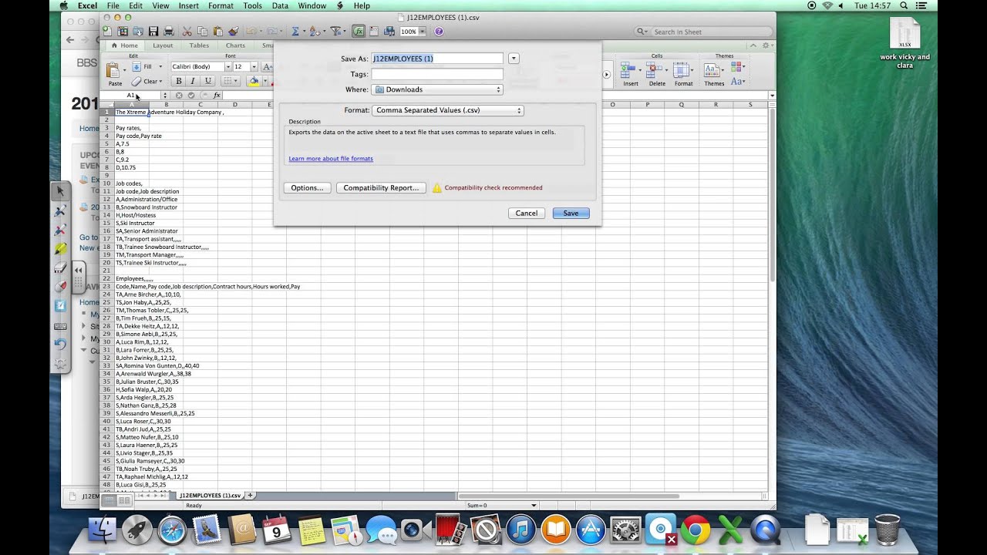Click the Cancel button in save dialog

[527, 214]
